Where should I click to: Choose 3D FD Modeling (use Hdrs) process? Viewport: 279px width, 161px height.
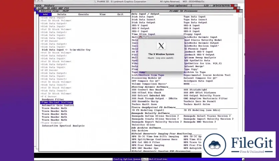(x=202, y=110)
